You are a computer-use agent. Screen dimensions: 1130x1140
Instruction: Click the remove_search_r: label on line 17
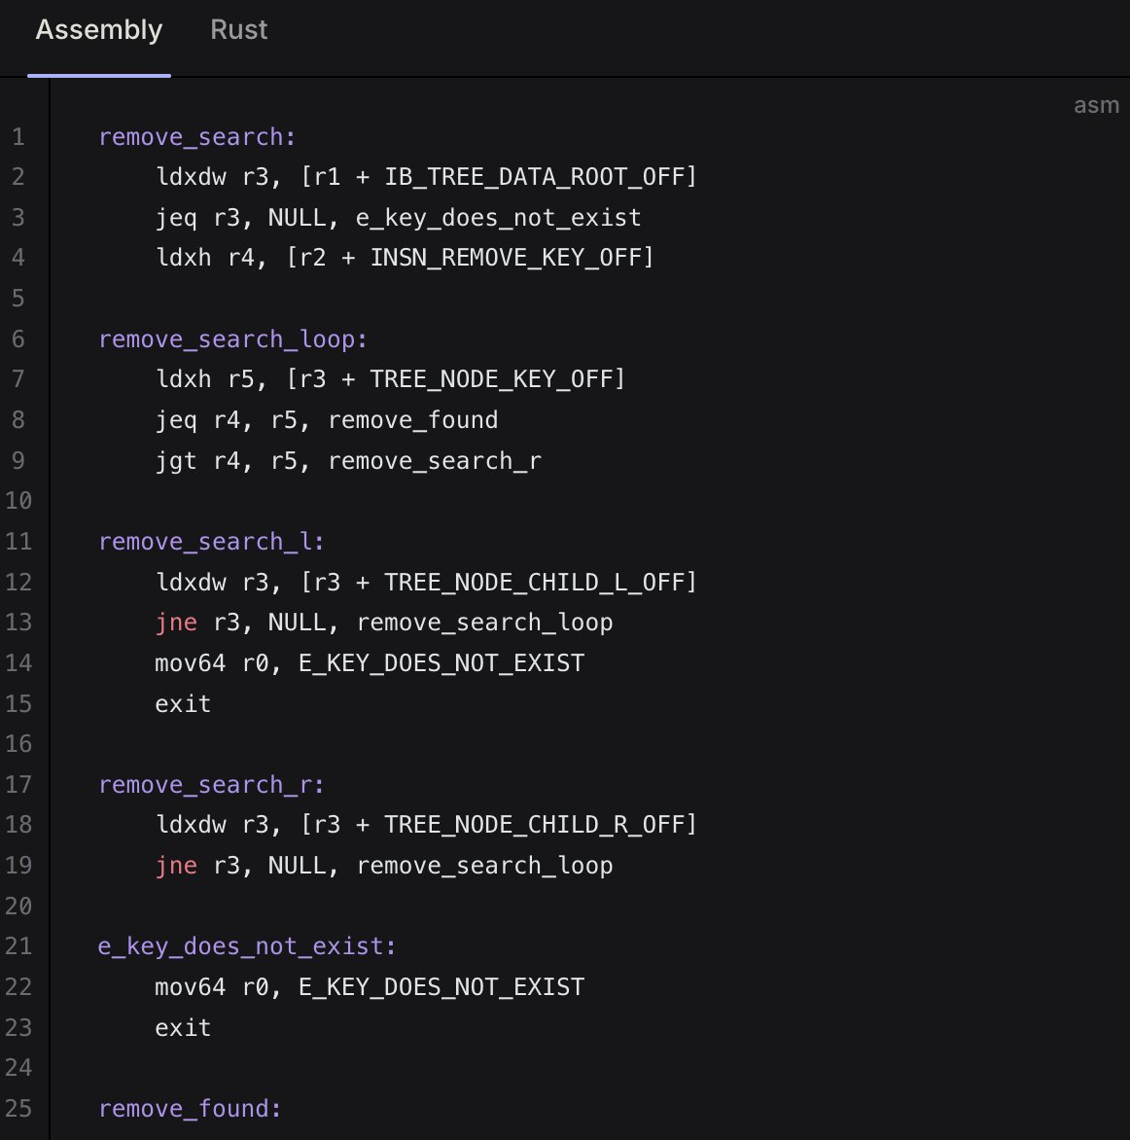(x=211, y=785)
